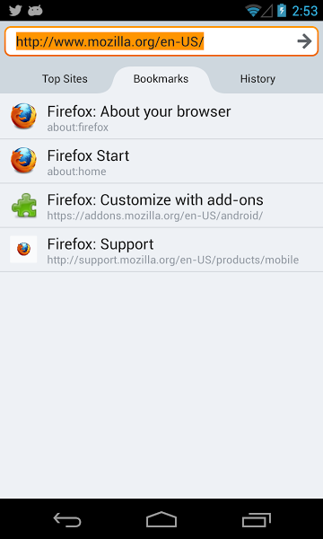
Task: Click Firefox logo beside About your browser
Action: click(x=23, y=116)
